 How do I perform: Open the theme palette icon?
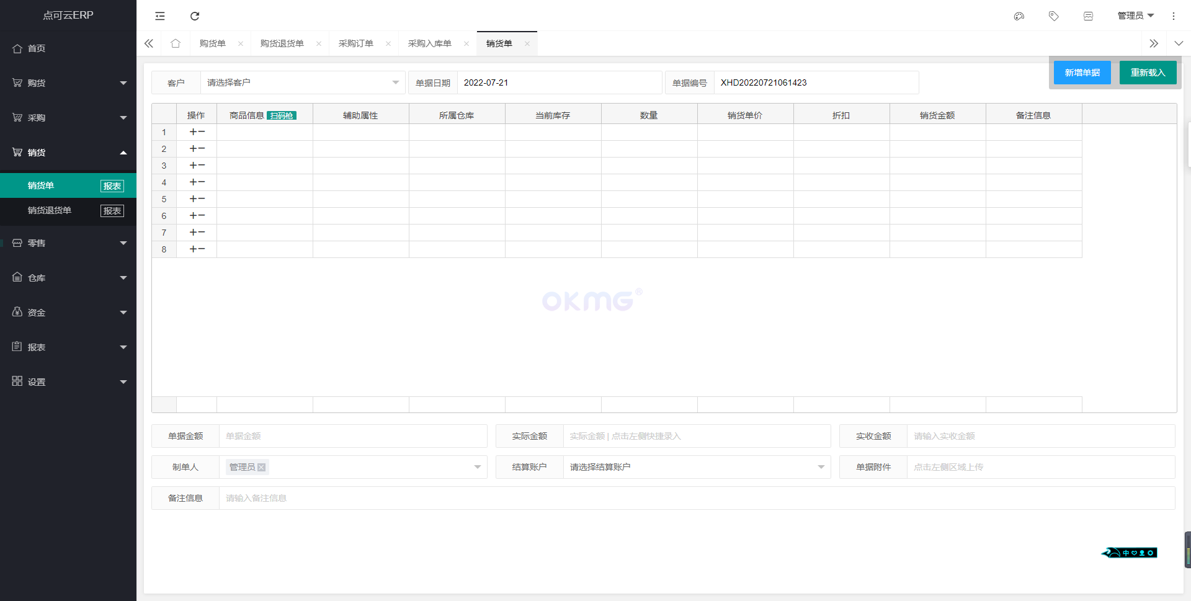pos(1019,16)
